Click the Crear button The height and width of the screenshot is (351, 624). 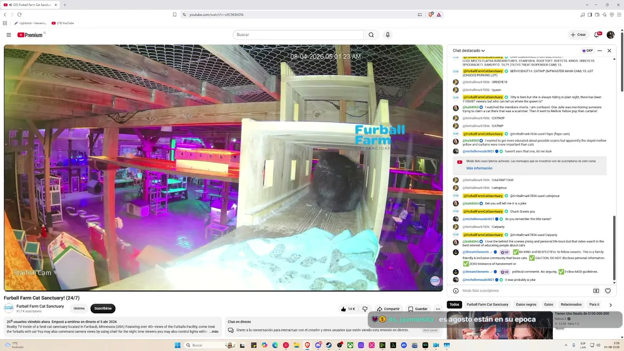(578, 35)
